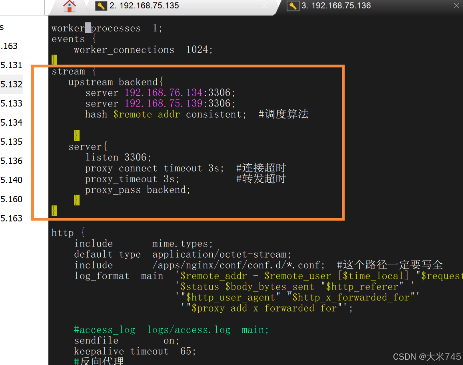Click the 'sendfile' directive

point(96,341)
